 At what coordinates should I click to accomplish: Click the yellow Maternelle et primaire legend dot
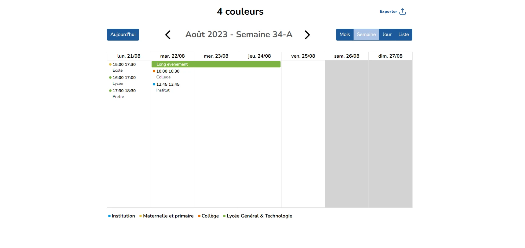pos(141,216)
